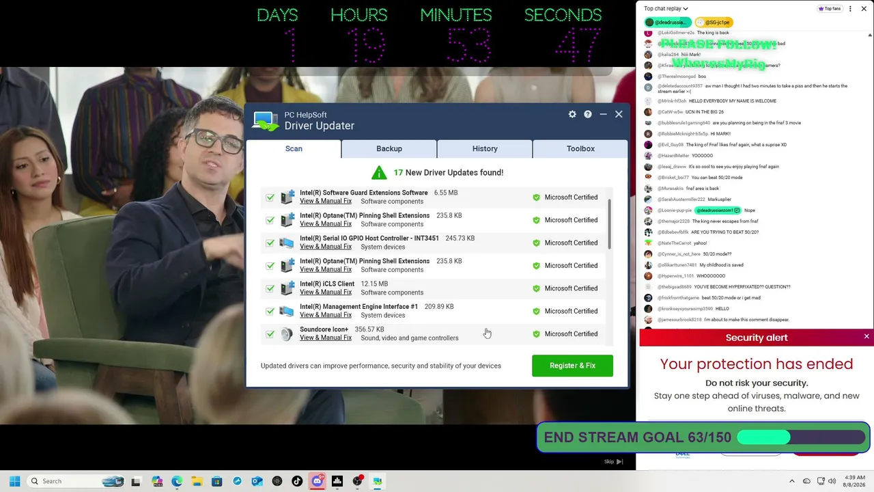This screenshot has width=874, height=492.
Task: Click the '245.73 KB' driver size text
Action: coord(460,238)
